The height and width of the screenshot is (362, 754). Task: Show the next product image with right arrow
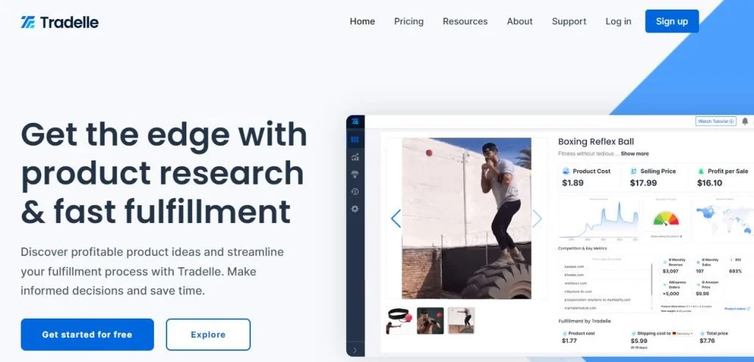537,218
